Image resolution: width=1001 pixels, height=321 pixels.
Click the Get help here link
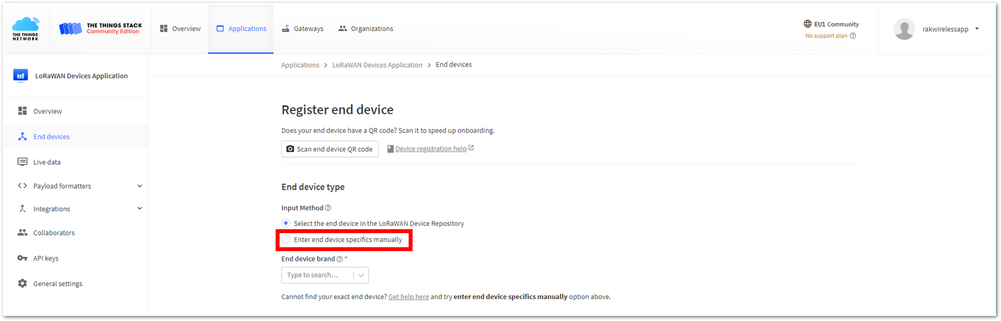tap(409, 297)
